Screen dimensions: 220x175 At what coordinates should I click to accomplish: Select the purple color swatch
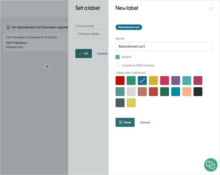(175, 80)
